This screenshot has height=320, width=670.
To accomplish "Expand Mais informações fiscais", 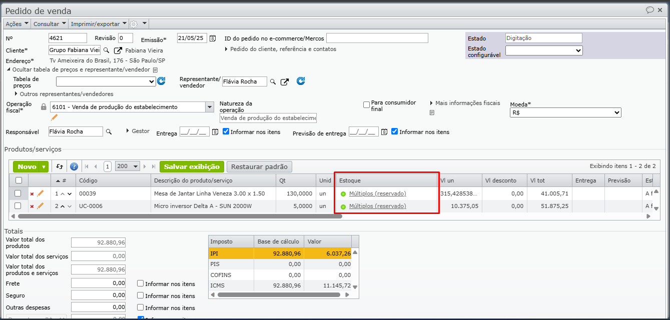I will pos(464,103).
